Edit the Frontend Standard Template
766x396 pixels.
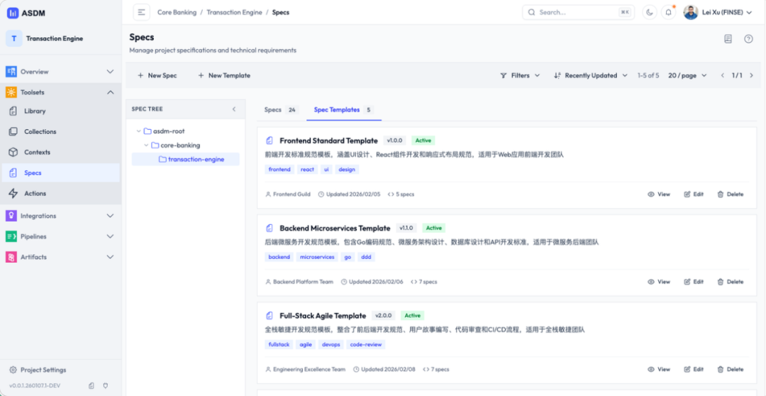pos(694,194)
